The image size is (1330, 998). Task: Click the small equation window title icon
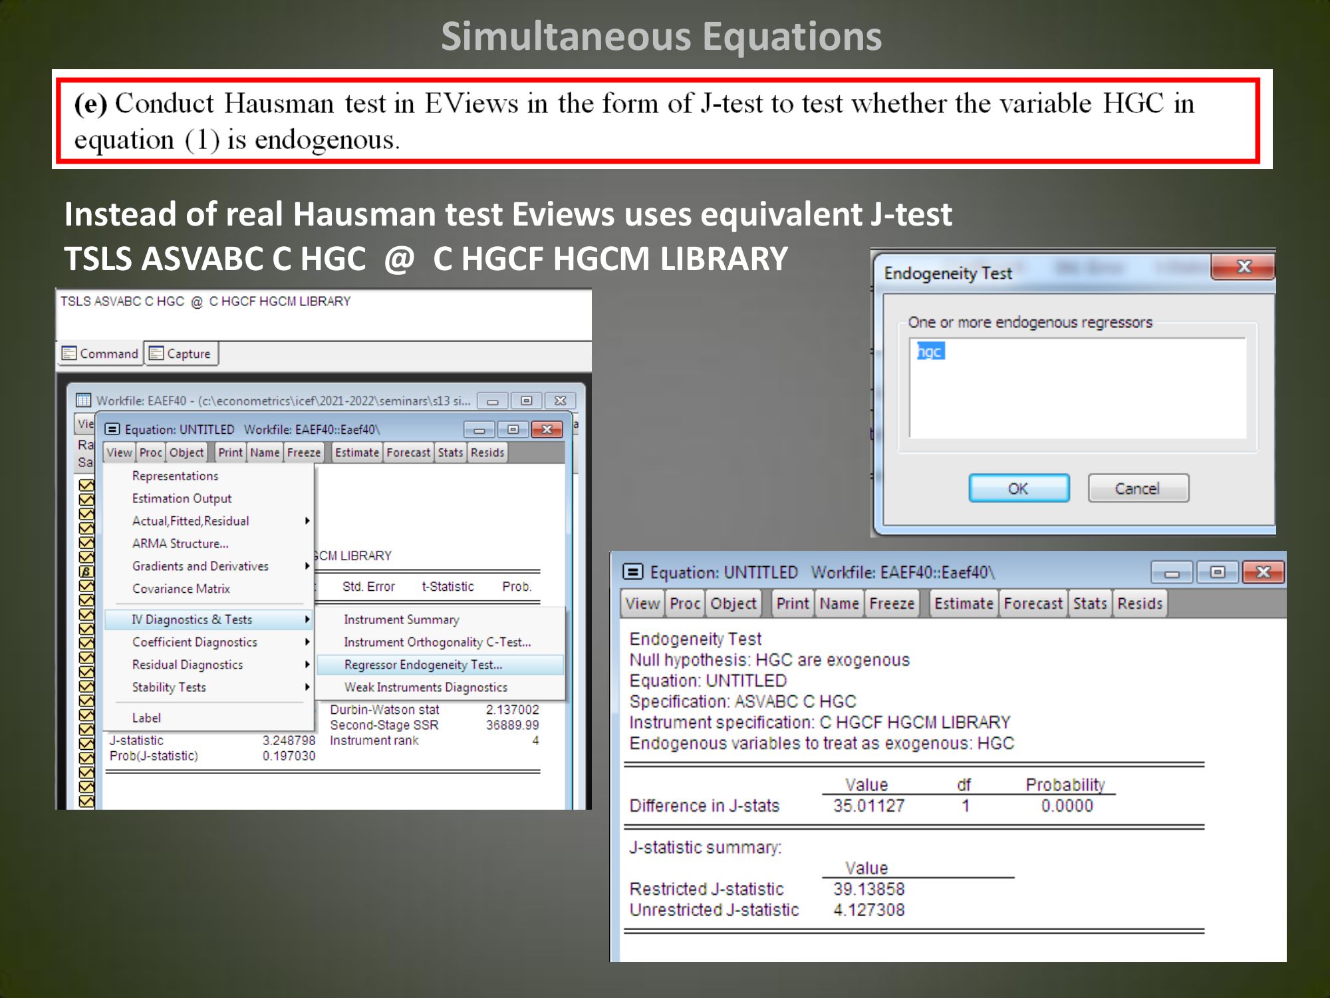[x=112, y=429]
